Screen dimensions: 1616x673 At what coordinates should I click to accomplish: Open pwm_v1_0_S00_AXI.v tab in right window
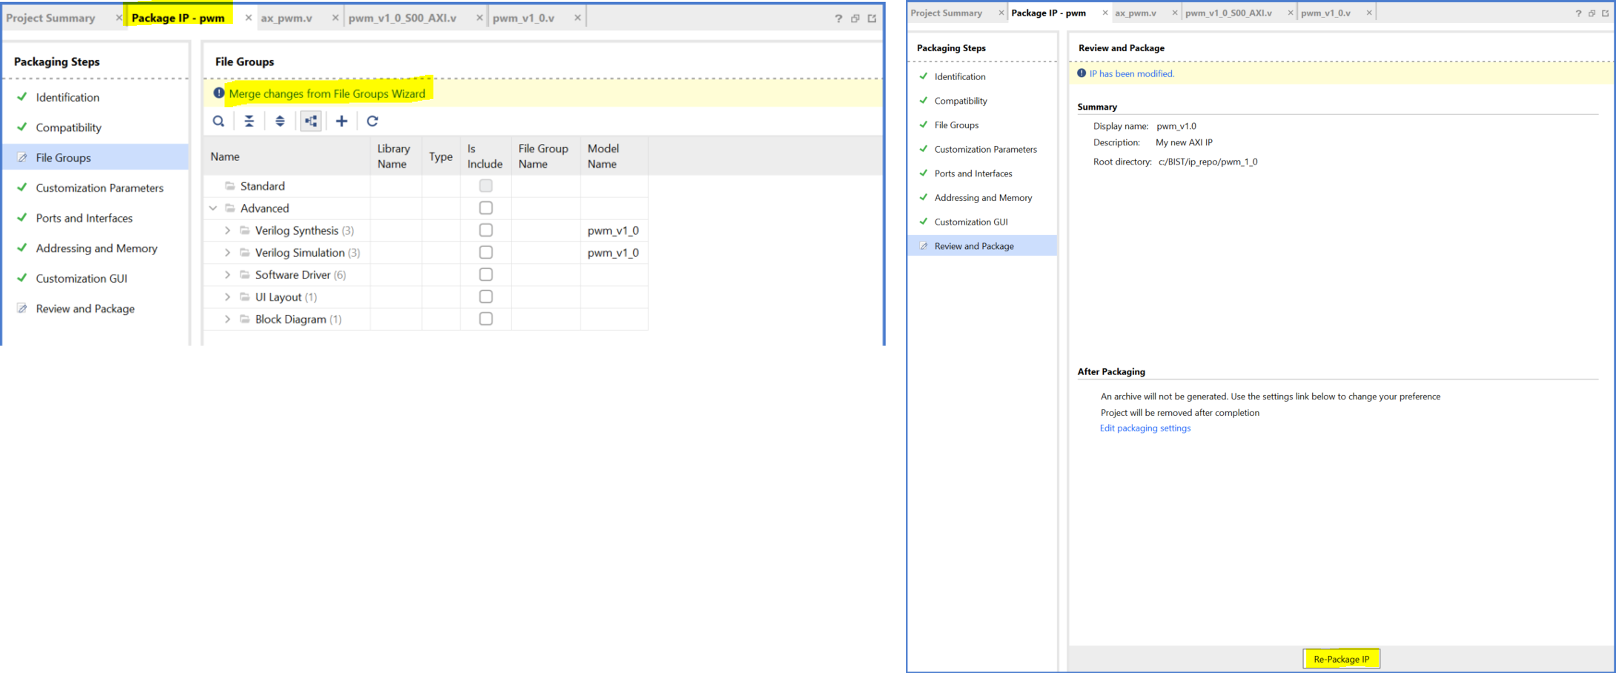click(1228, 13)
